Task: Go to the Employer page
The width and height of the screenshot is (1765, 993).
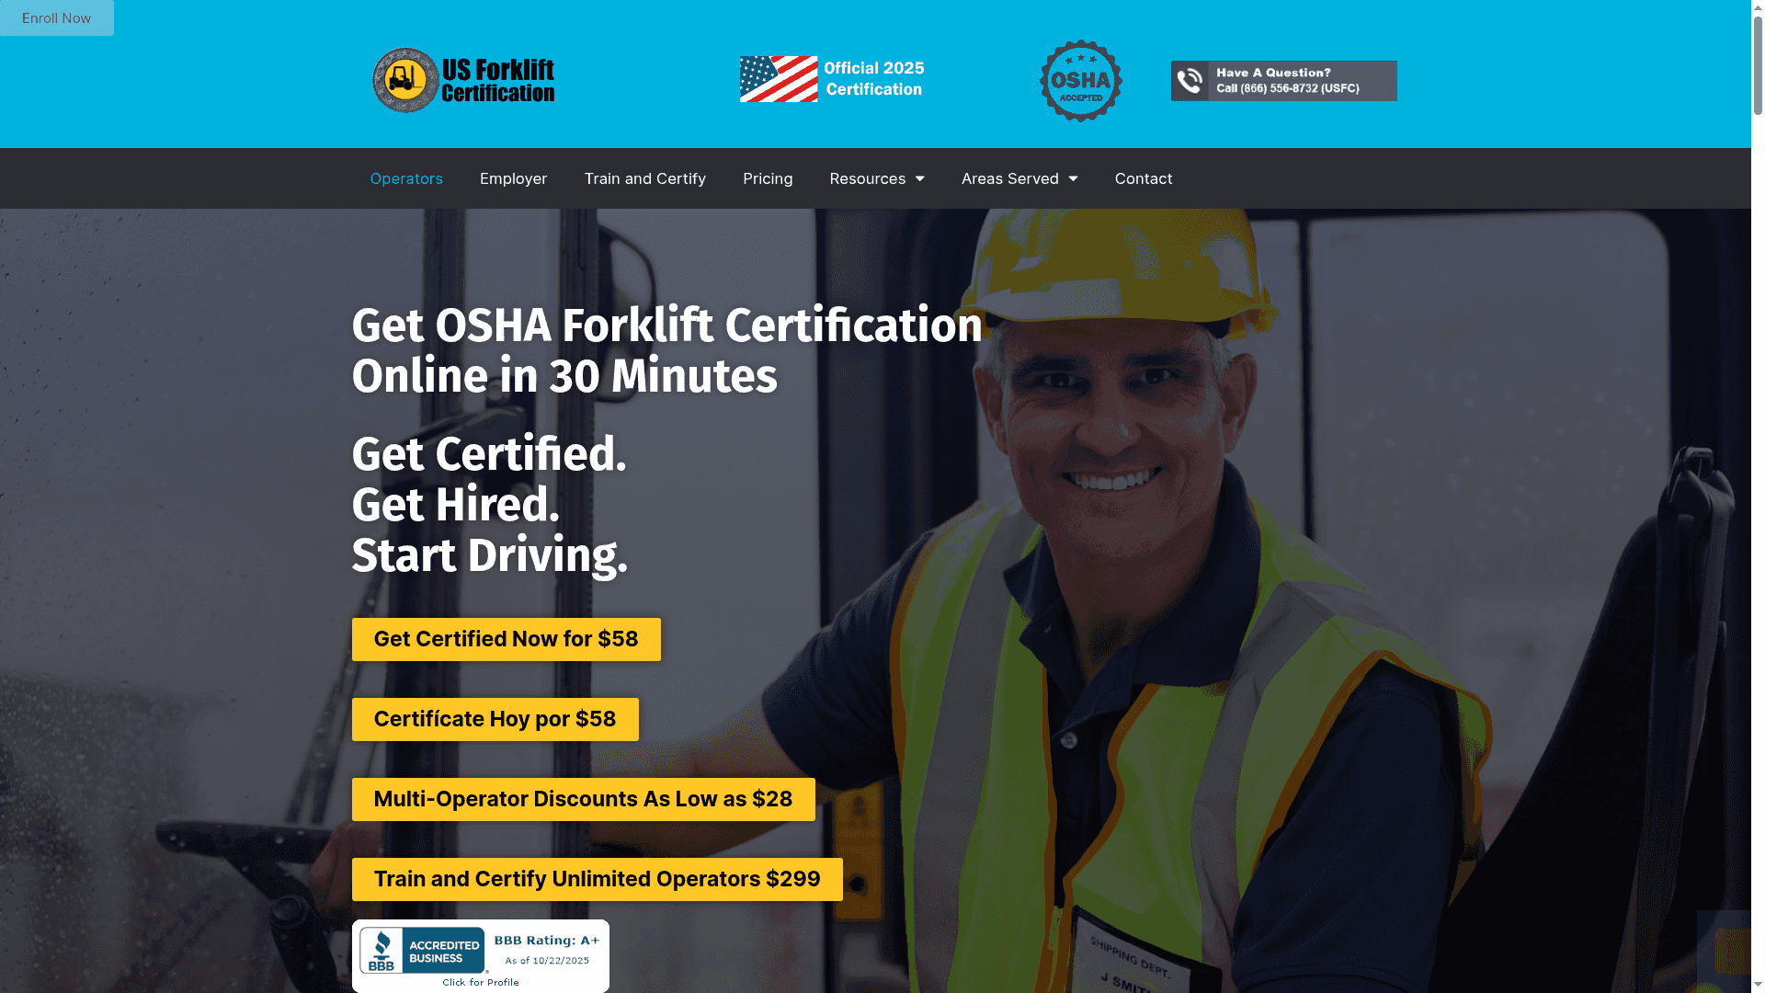Action: 513,178
